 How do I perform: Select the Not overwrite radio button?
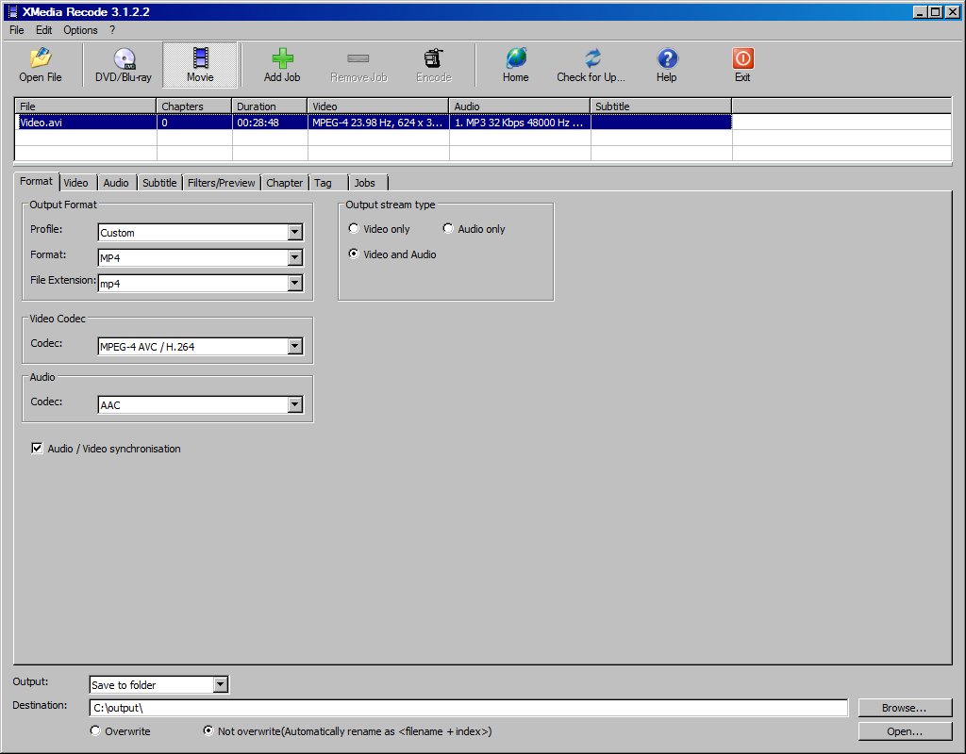pos(208,730)
